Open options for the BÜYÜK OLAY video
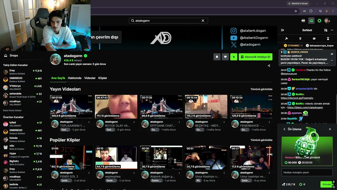 [x=134, y=122]
